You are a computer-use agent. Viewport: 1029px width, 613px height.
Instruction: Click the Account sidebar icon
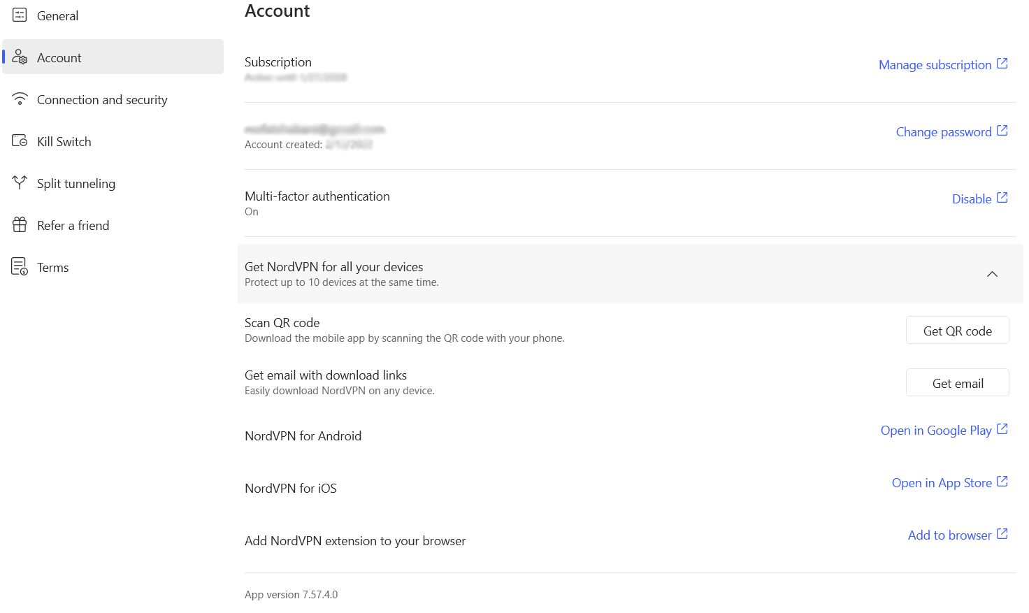[20, 57]
